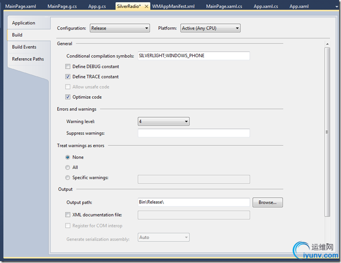Click the Errors and warnings heading

76,109
